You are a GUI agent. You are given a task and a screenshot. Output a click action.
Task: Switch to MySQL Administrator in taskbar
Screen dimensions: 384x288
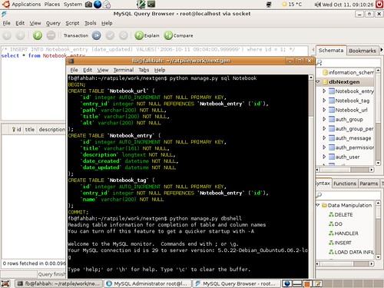[x=148, y=283]
